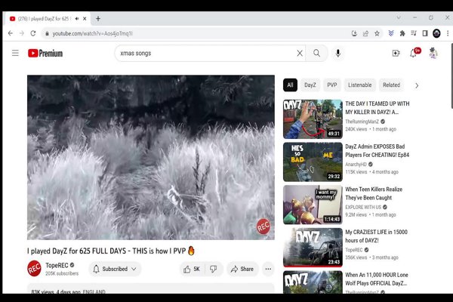Screen dimensions: 453x302
Task: Share this page from address bar
Action: (x=365, y=33)
